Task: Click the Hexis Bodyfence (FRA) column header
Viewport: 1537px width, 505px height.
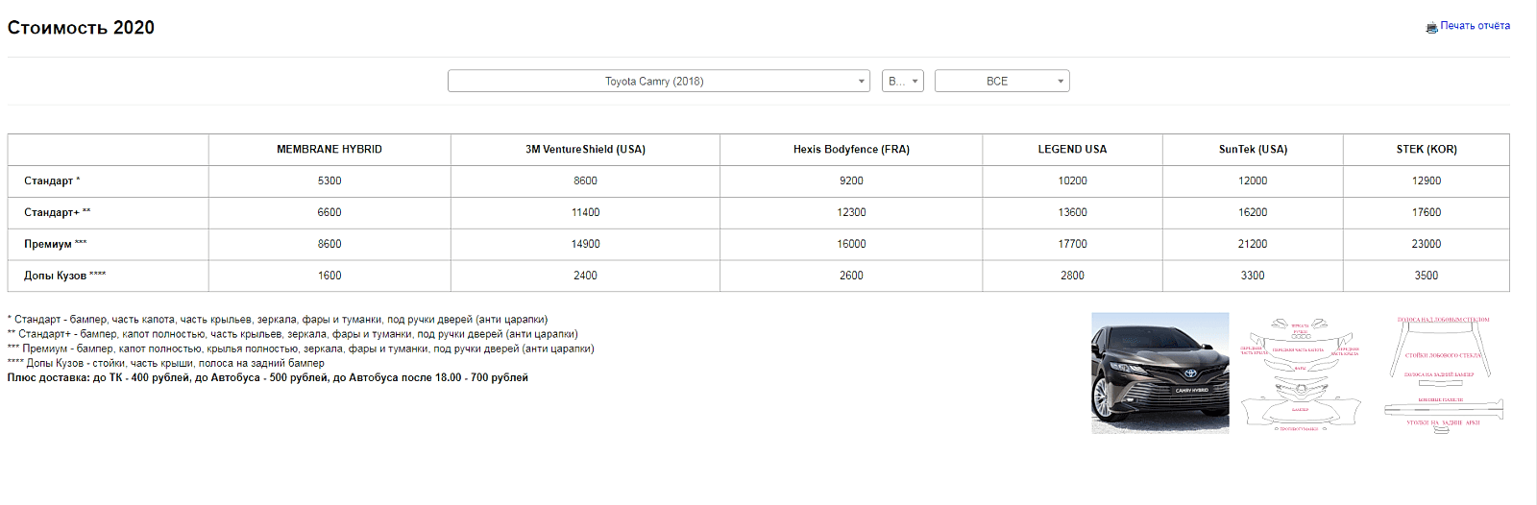Action: [x=851, y=150]
